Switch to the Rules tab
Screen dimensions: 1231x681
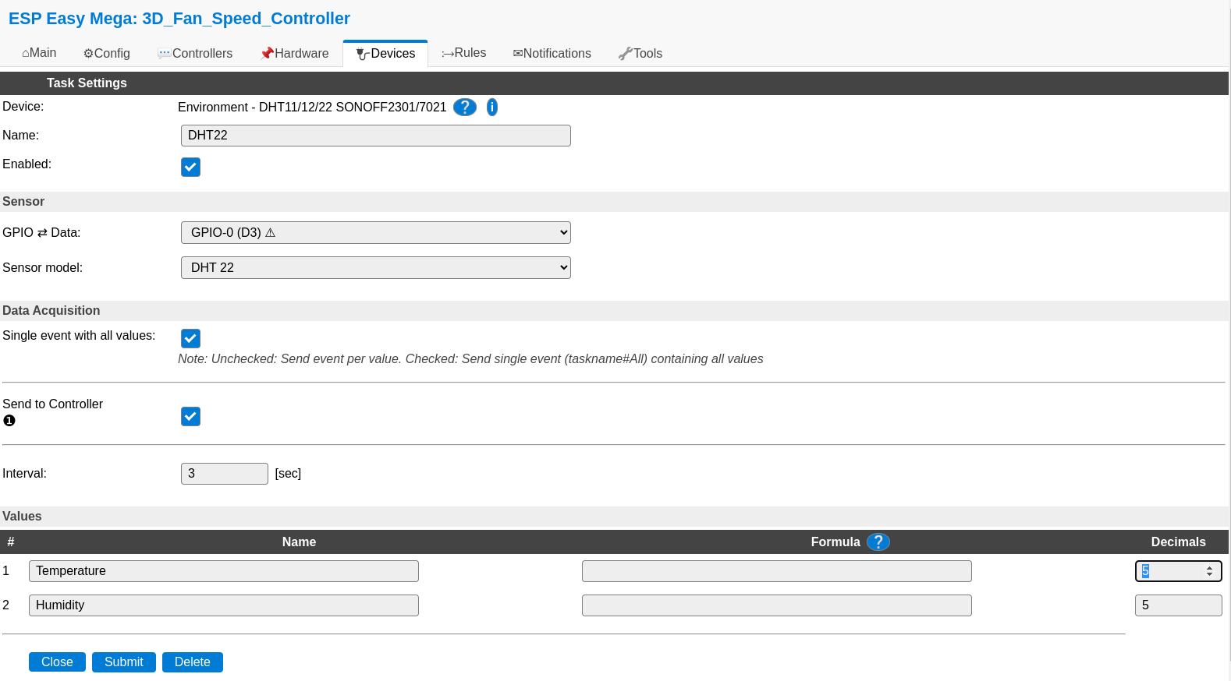[x=464, y=53]
